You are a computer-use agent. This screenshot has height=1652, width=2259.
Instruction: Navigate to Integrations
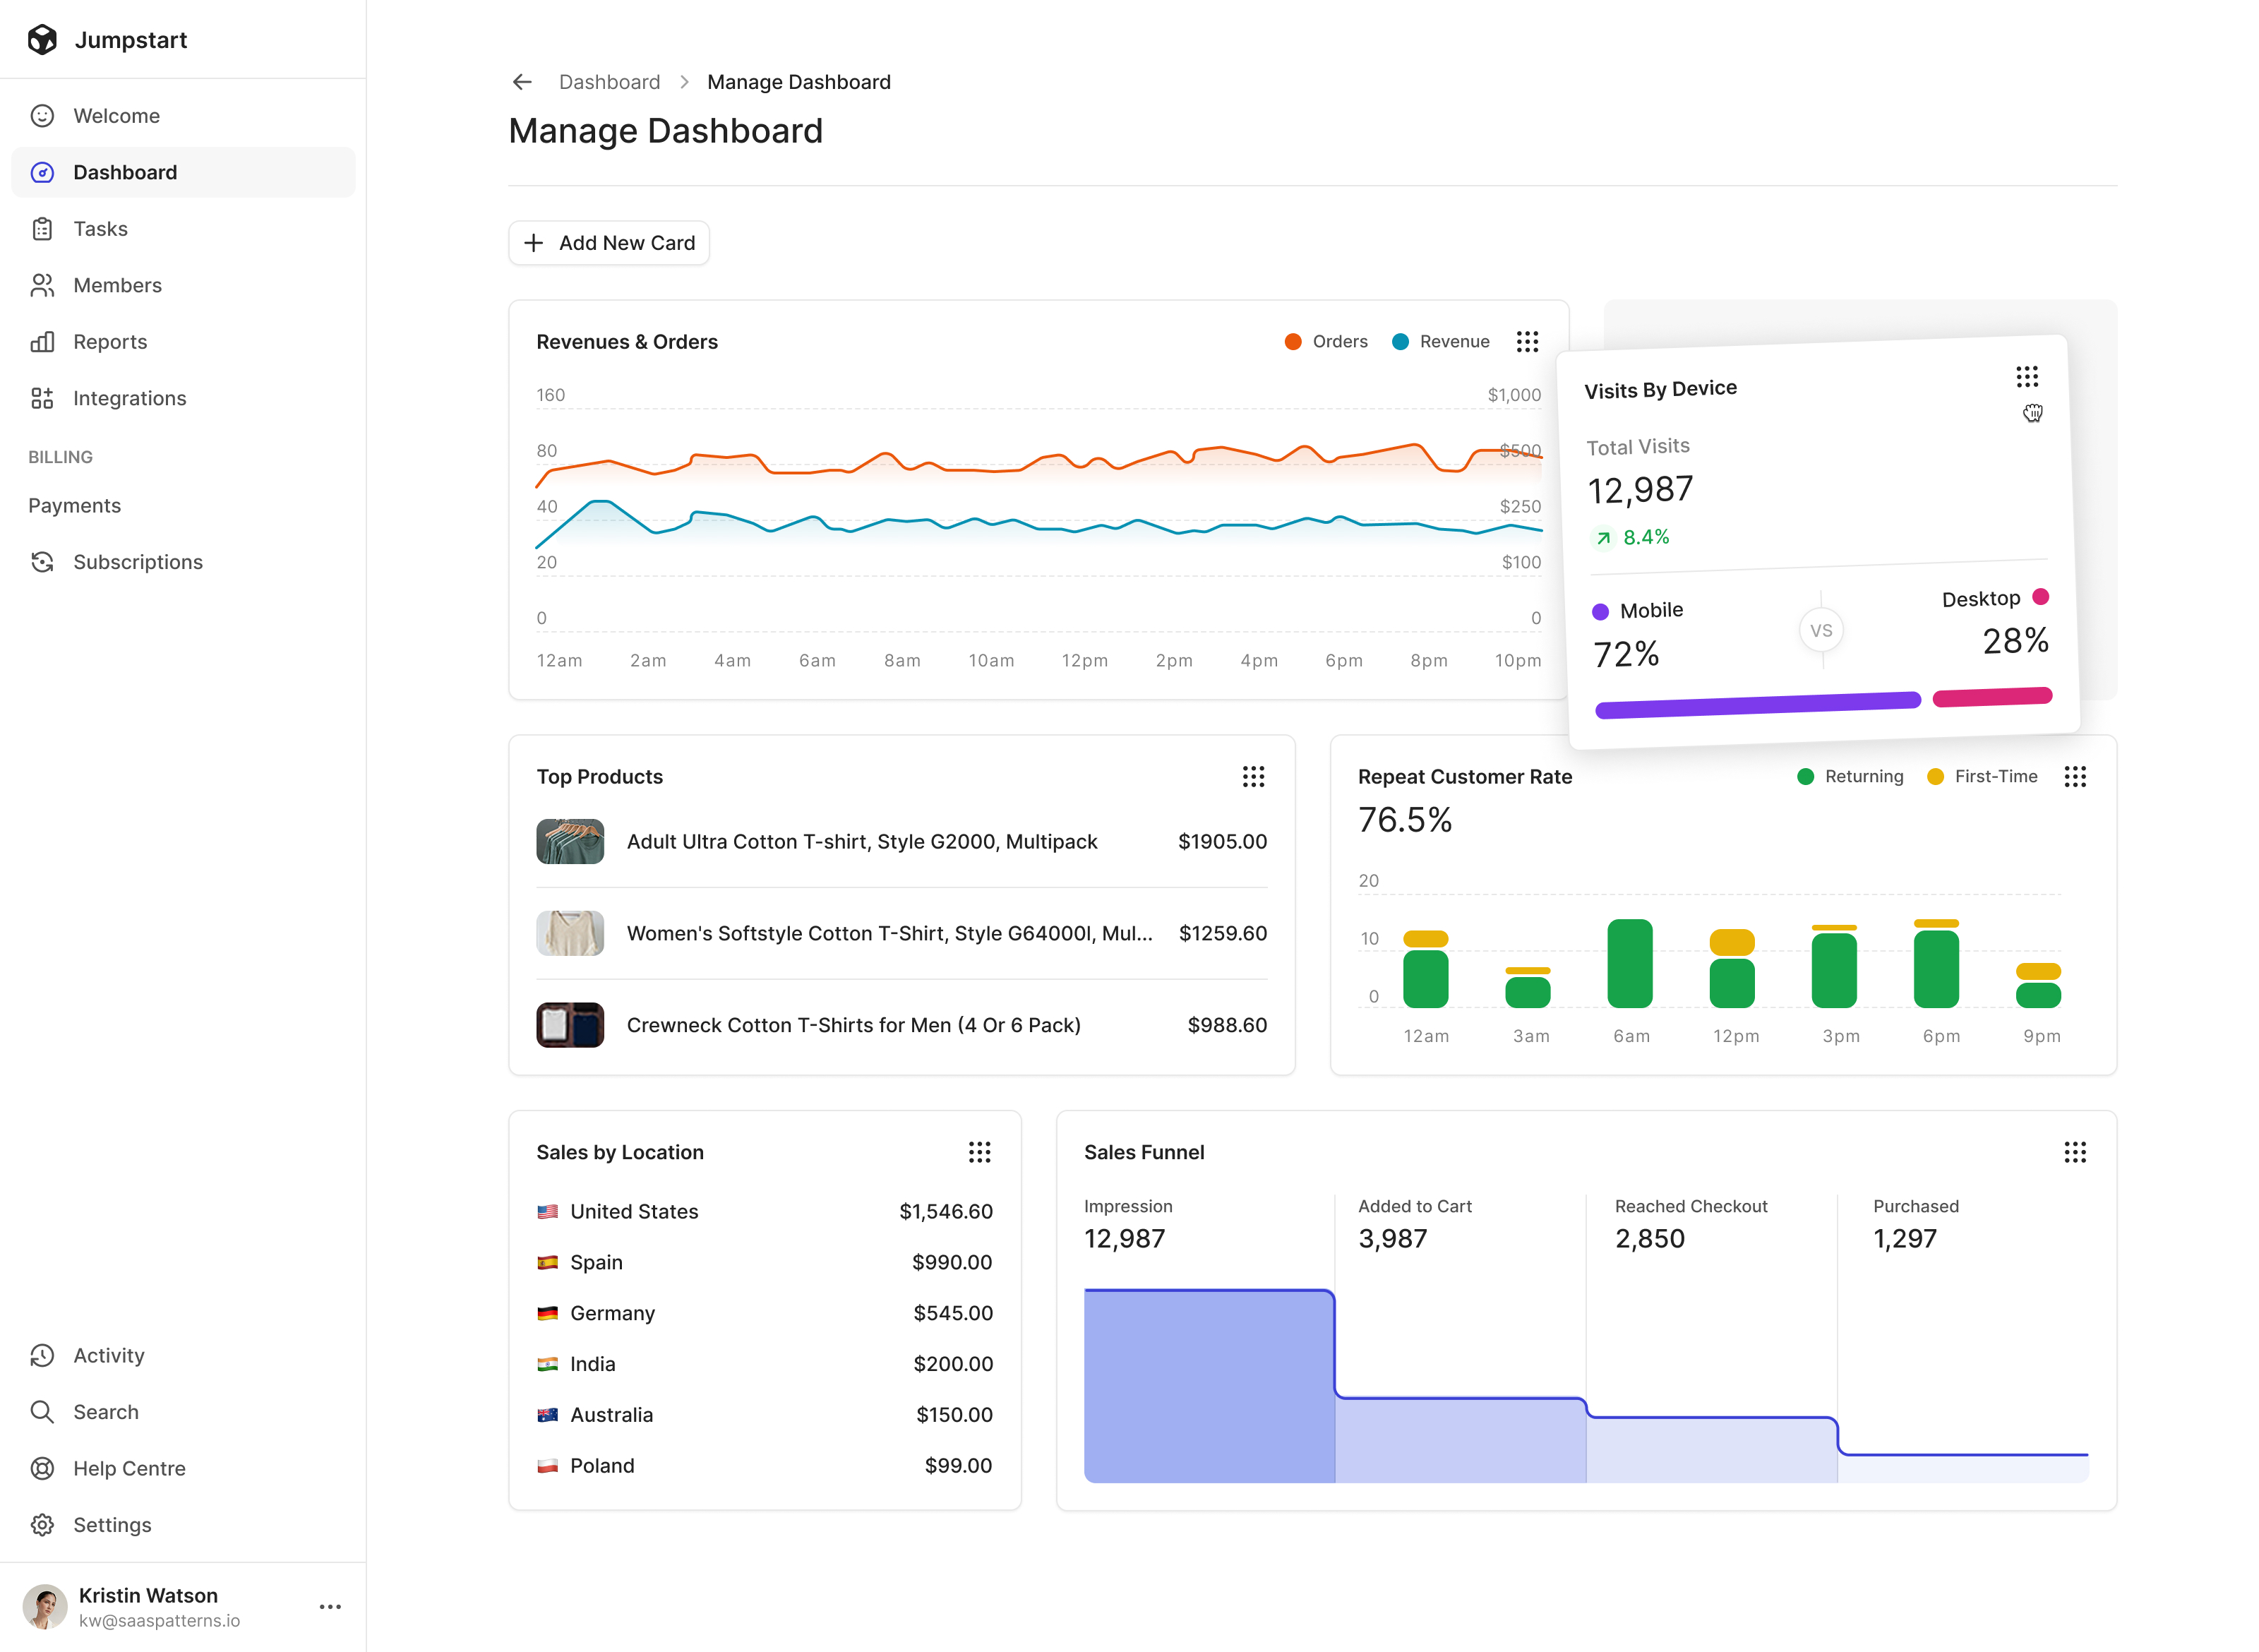183,398
